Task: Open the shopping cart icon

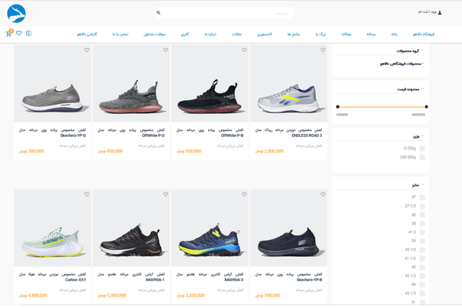Action: point(8,33)
